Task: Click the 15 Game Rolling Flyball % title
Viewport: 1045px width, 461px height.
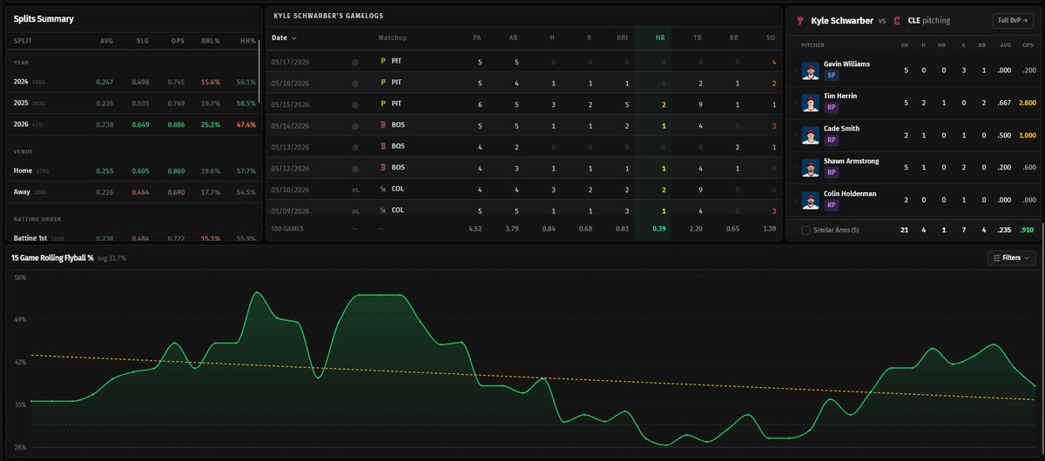Action: 51,258
